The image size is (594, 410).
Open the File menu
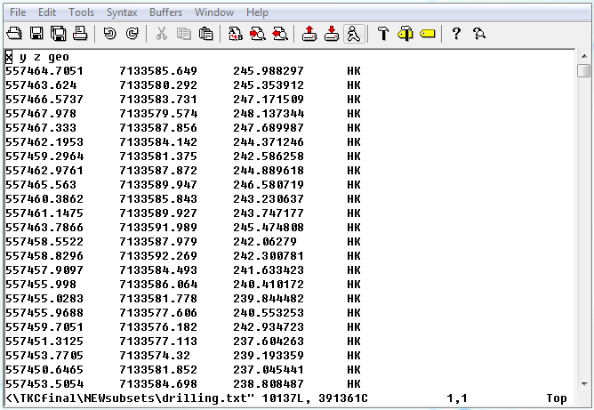coord(18,12)
